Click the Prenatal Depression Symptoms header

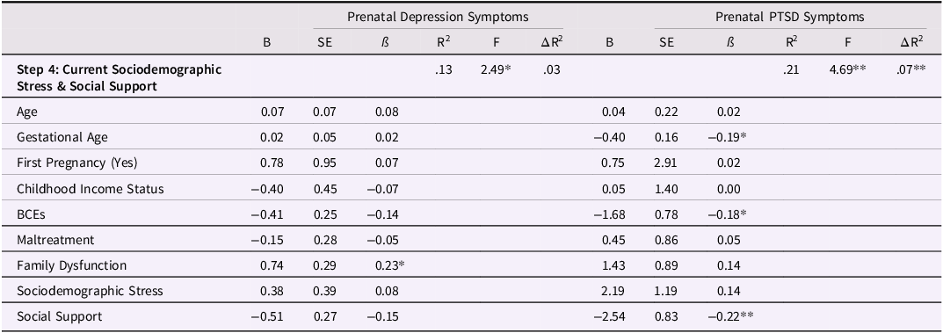click(x=438, y=17)
